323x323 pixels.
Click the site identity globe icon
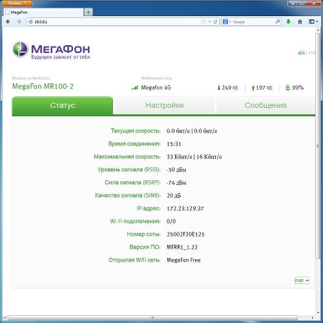click(x=30, y=21)
